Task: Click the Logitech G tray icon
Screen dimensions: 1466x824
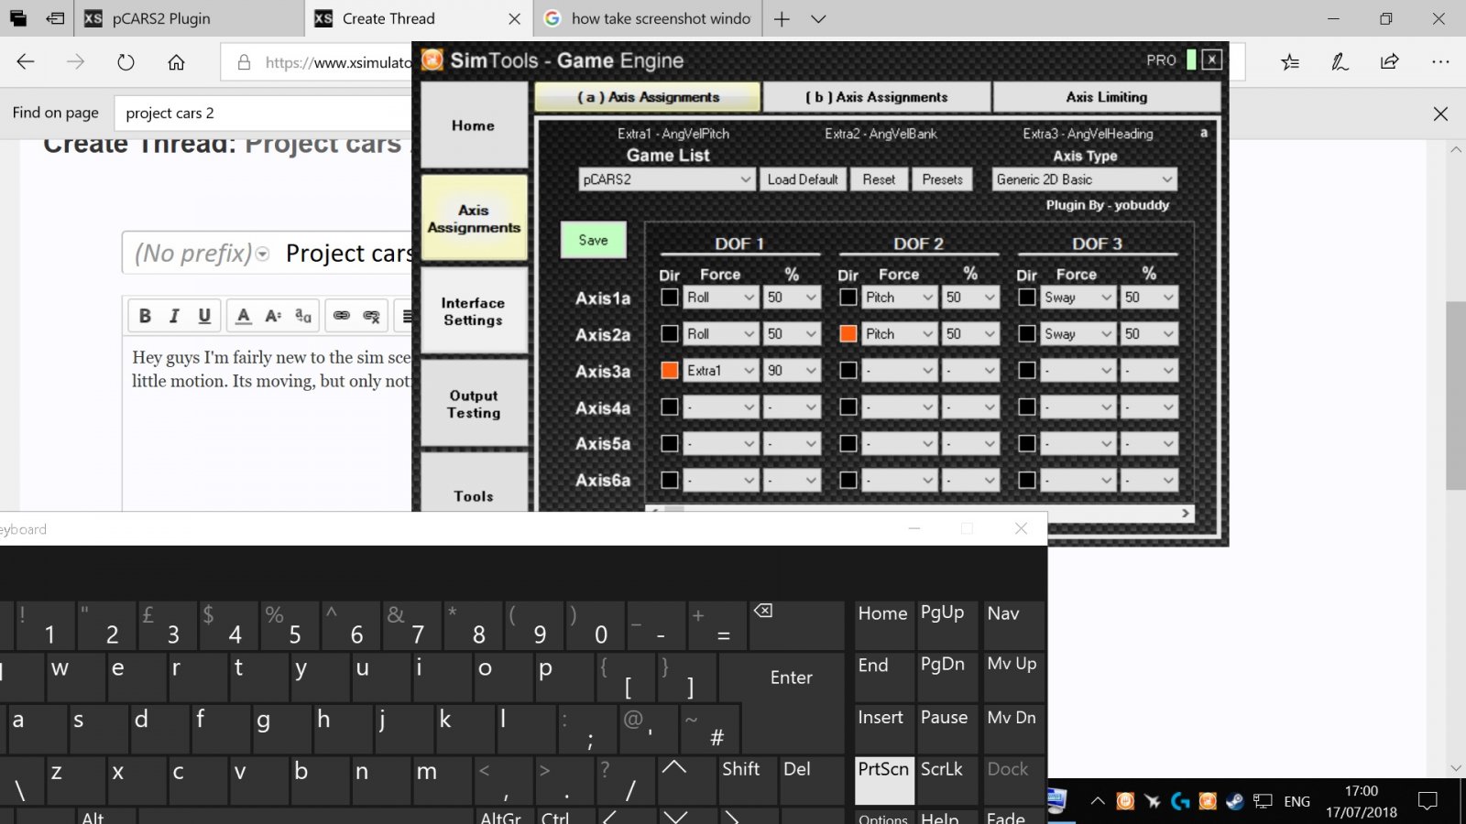Action: [1180, 801]
